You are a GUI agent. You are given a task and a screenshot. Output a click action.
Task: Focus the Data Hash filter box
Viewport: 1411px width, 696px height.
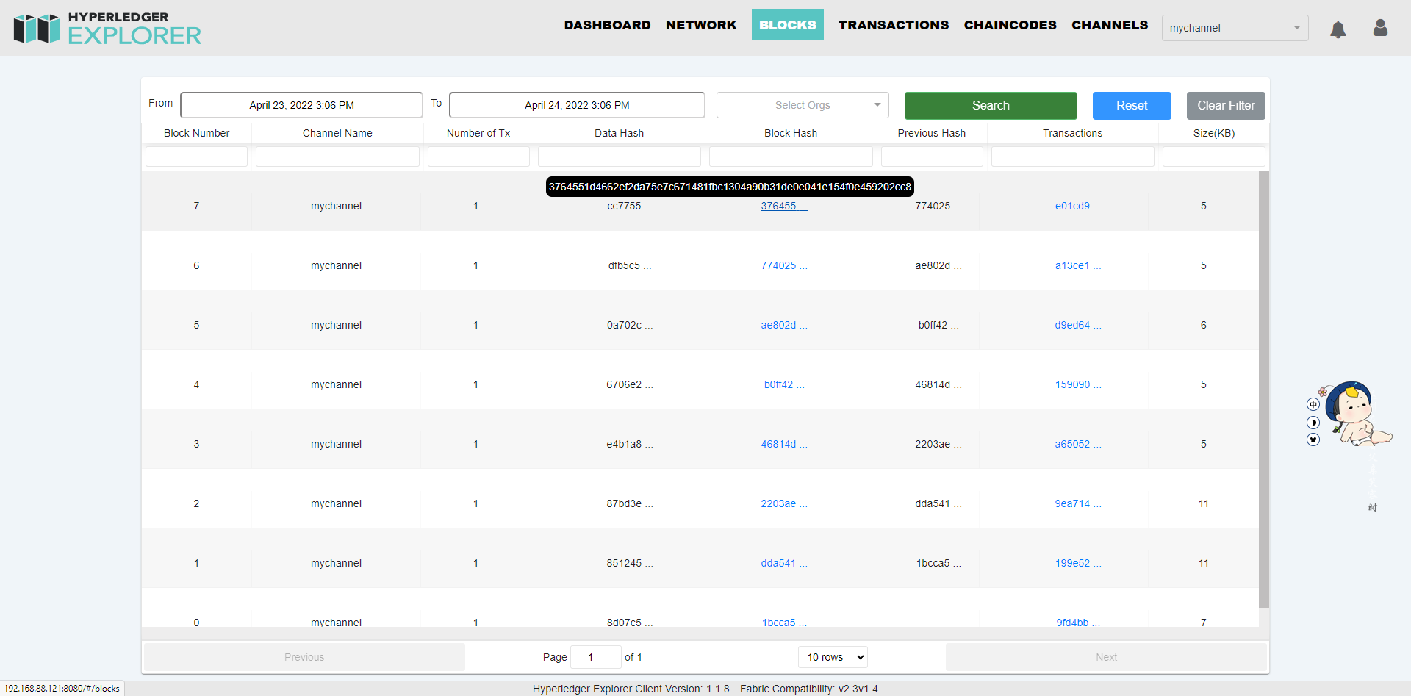point(620,157)
